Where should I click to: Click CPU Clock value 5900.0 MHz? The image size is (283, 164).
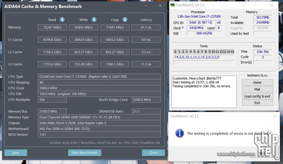coord(99,88)
